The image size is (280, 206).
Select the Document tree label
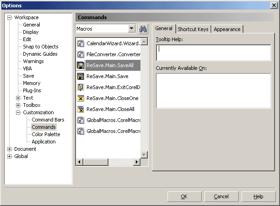[x=25, y=149]
